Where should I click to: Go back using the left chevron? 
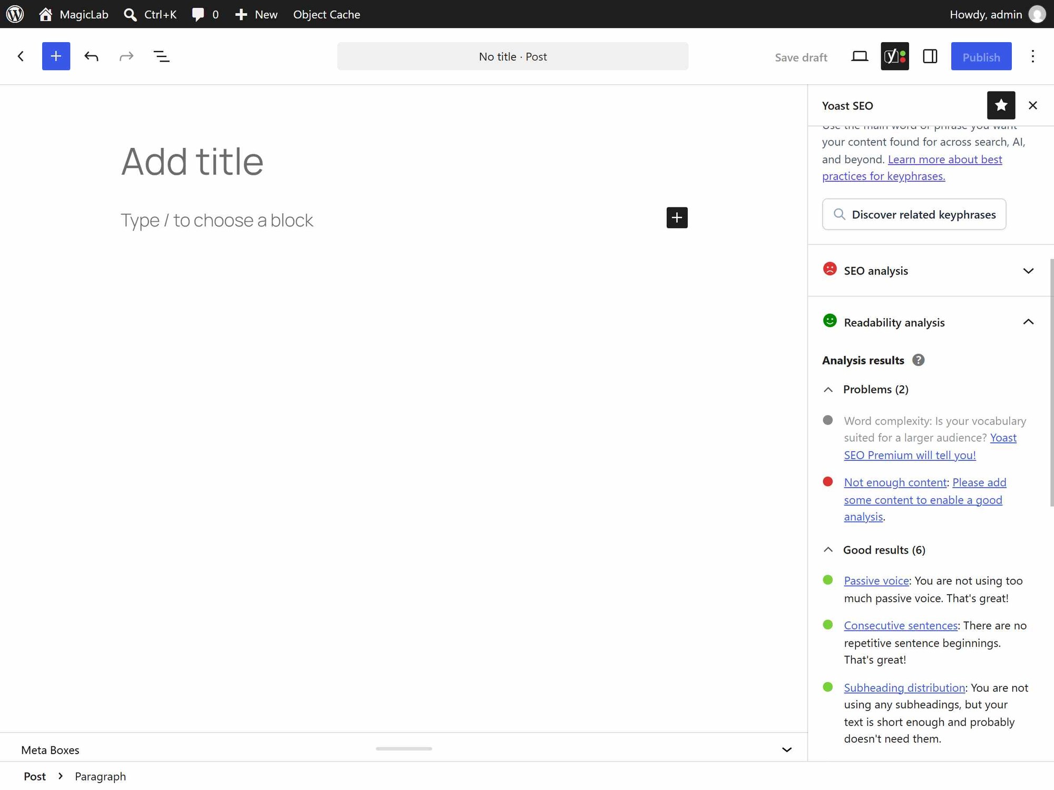[21, 56]
